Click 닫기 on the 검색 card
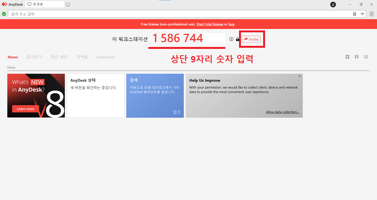 click(x=176, y=112)
